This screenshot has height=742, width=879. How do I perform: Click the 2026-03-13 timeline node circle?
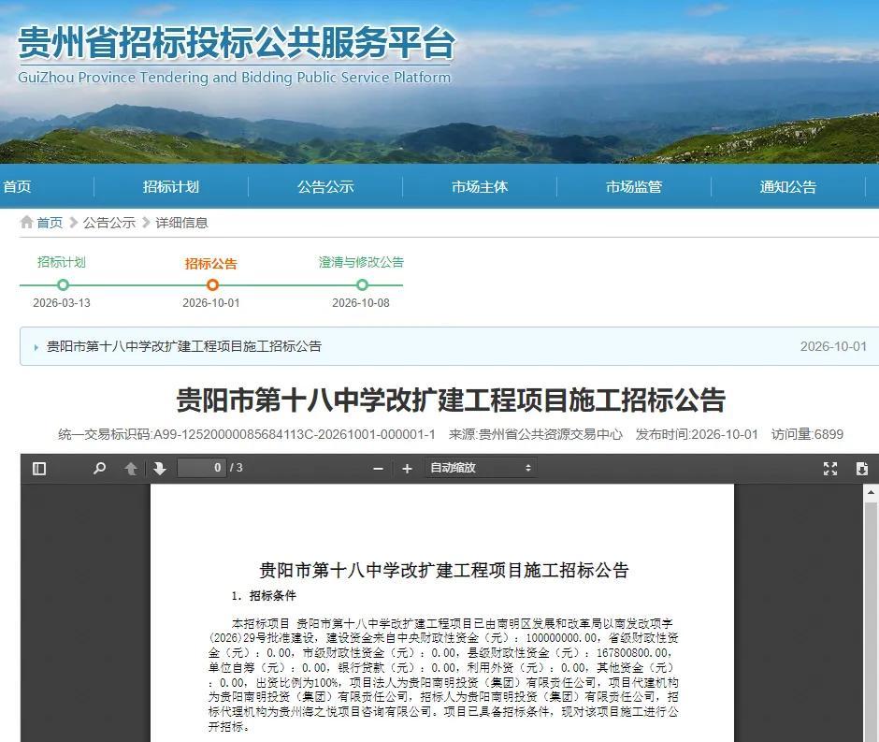coord(63,284)
